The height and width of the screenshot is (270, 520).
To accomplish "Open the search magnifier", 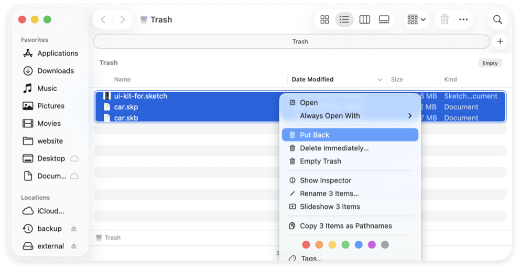I will pos(497,19).
